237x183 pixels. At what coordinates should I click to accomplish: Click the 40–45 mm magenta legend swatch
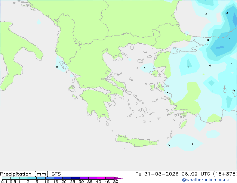(x=101, y=178)
